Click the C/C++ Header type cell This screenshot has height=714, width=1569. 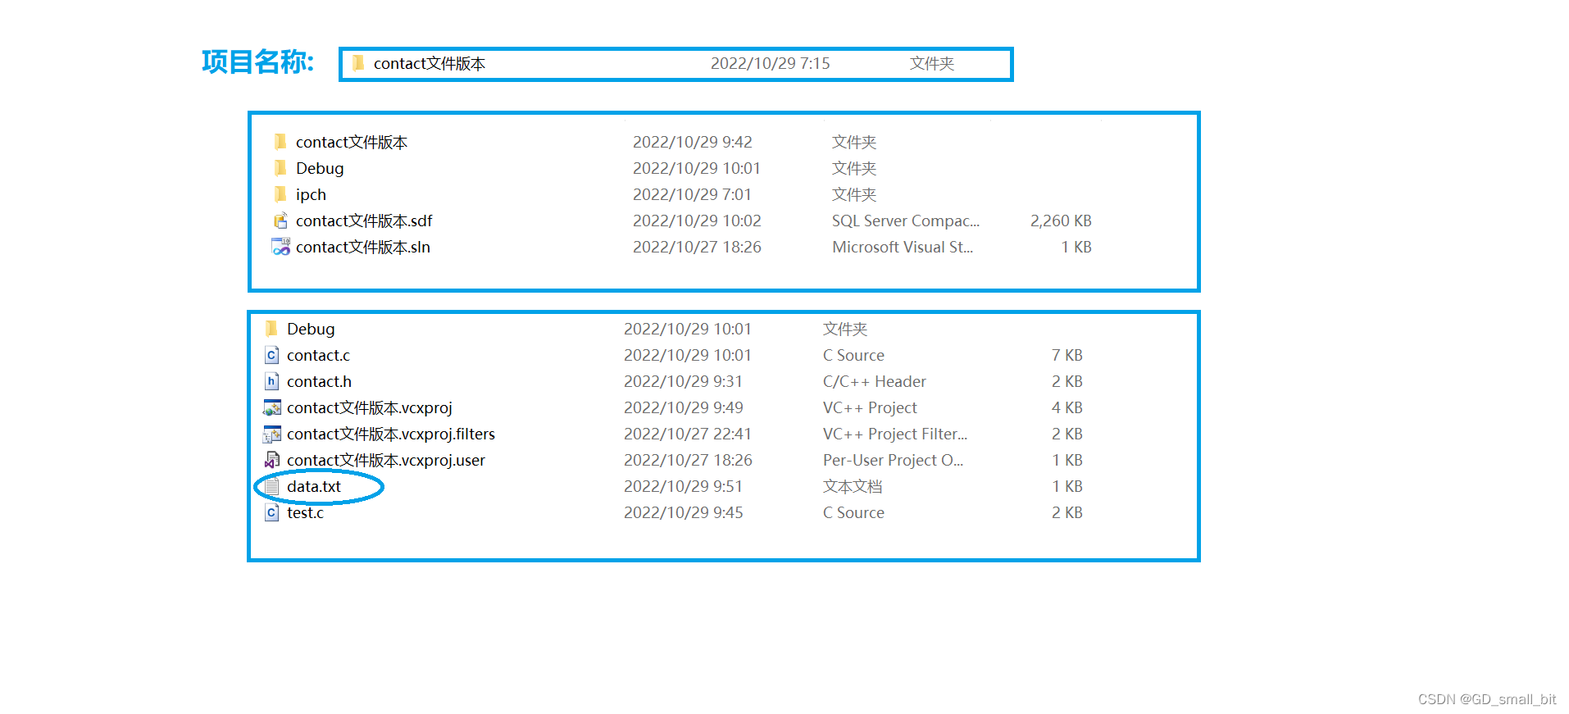click(875, 381)
